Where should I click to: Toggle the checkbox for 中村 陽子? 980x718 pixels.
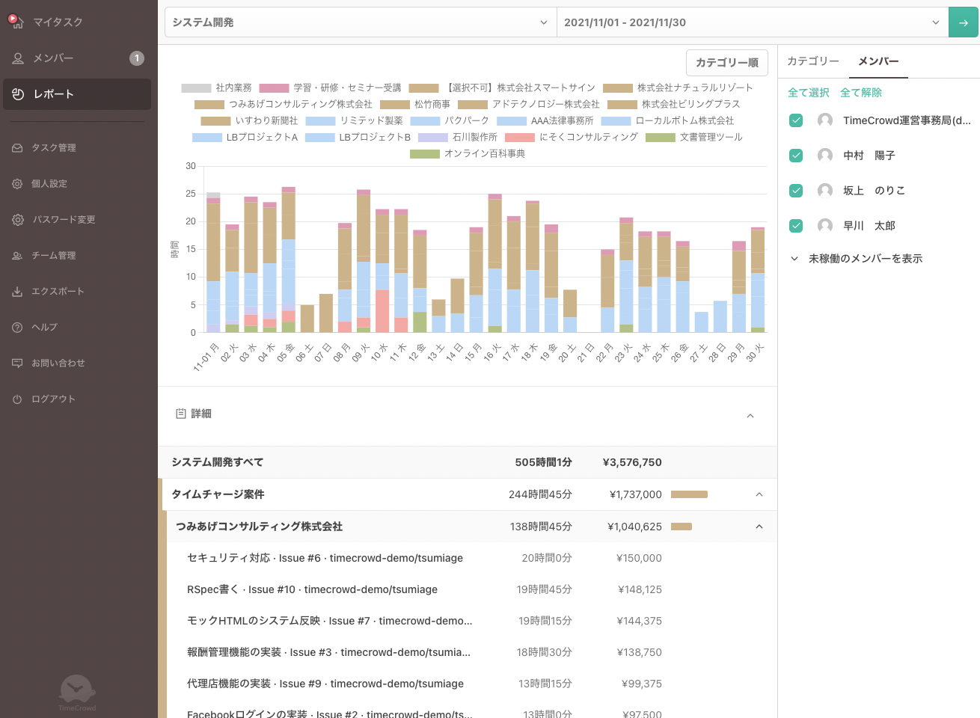pos(796,156)
